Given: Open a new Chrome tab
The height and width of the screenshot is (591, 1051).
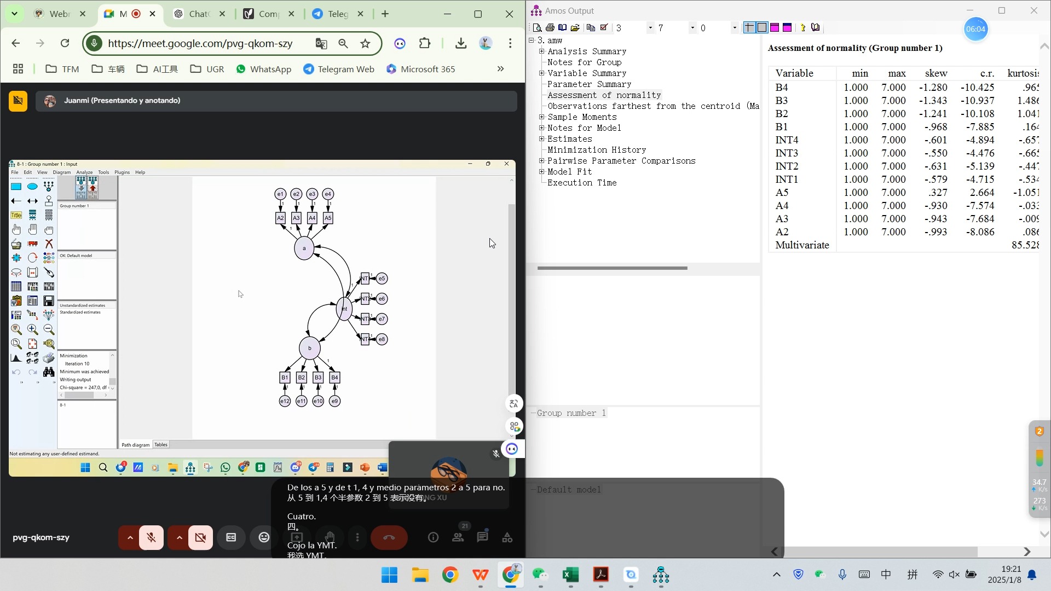Looking at the screenshot, I should point(385,14).
